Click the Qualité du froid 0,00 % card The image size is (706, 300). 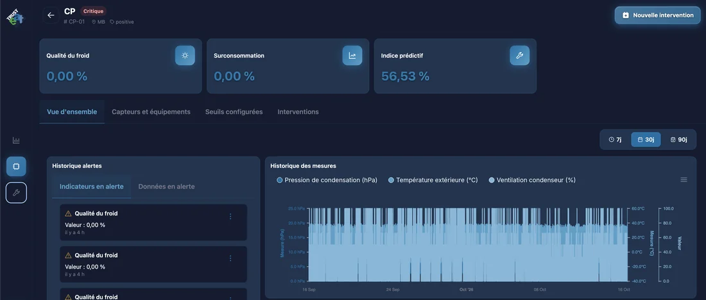121,66
